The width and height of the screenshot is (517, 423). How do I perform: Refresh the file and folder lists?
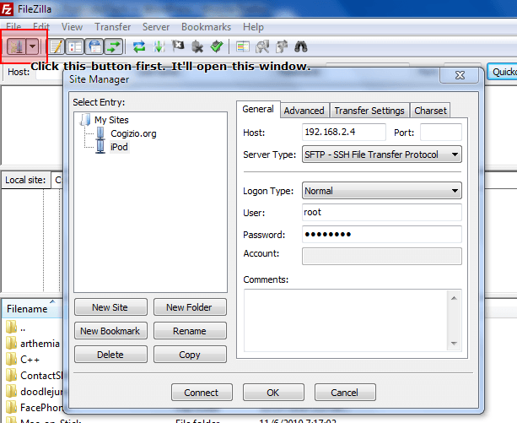tap(139, 46)
